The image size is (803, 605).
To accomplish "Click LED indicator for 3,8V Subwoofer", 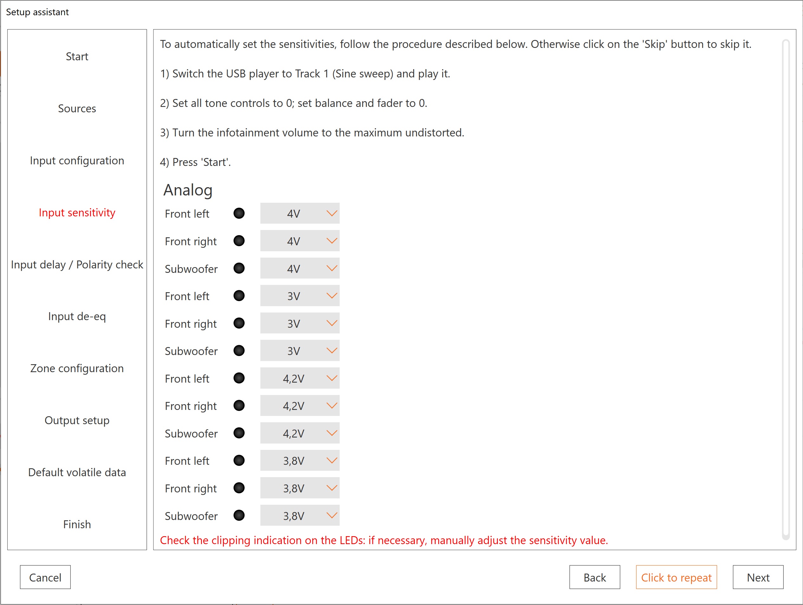I will coord(239,515).
